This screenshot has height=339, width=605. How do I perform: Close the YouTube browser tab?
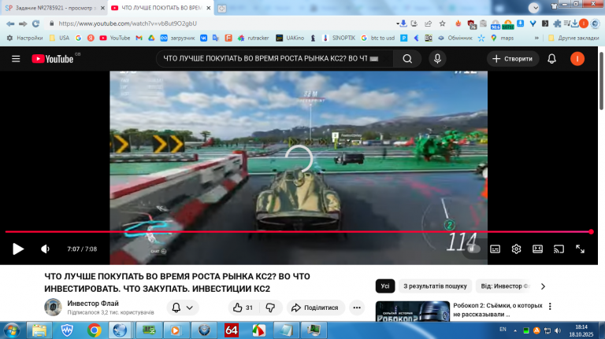click(x=208, y=8)
